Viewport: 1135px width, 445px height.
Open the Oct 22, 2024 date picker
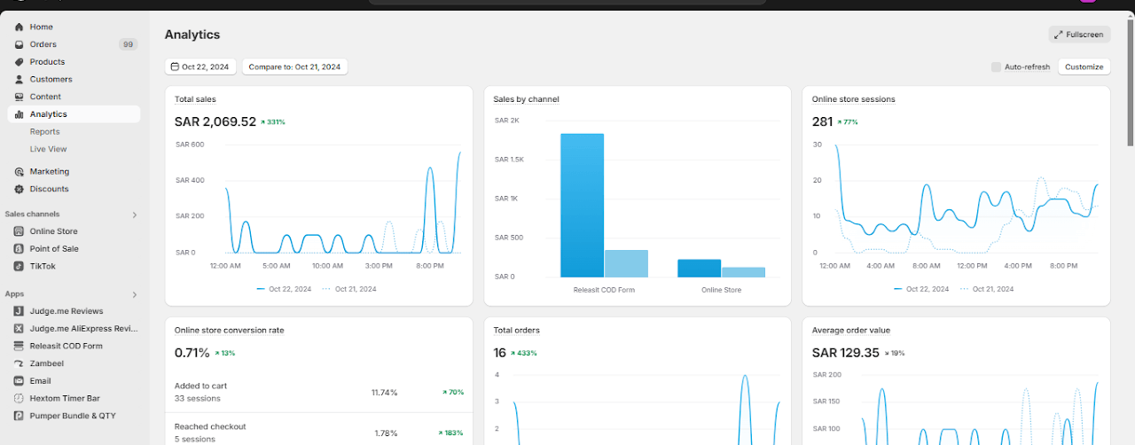coord(200,66)
